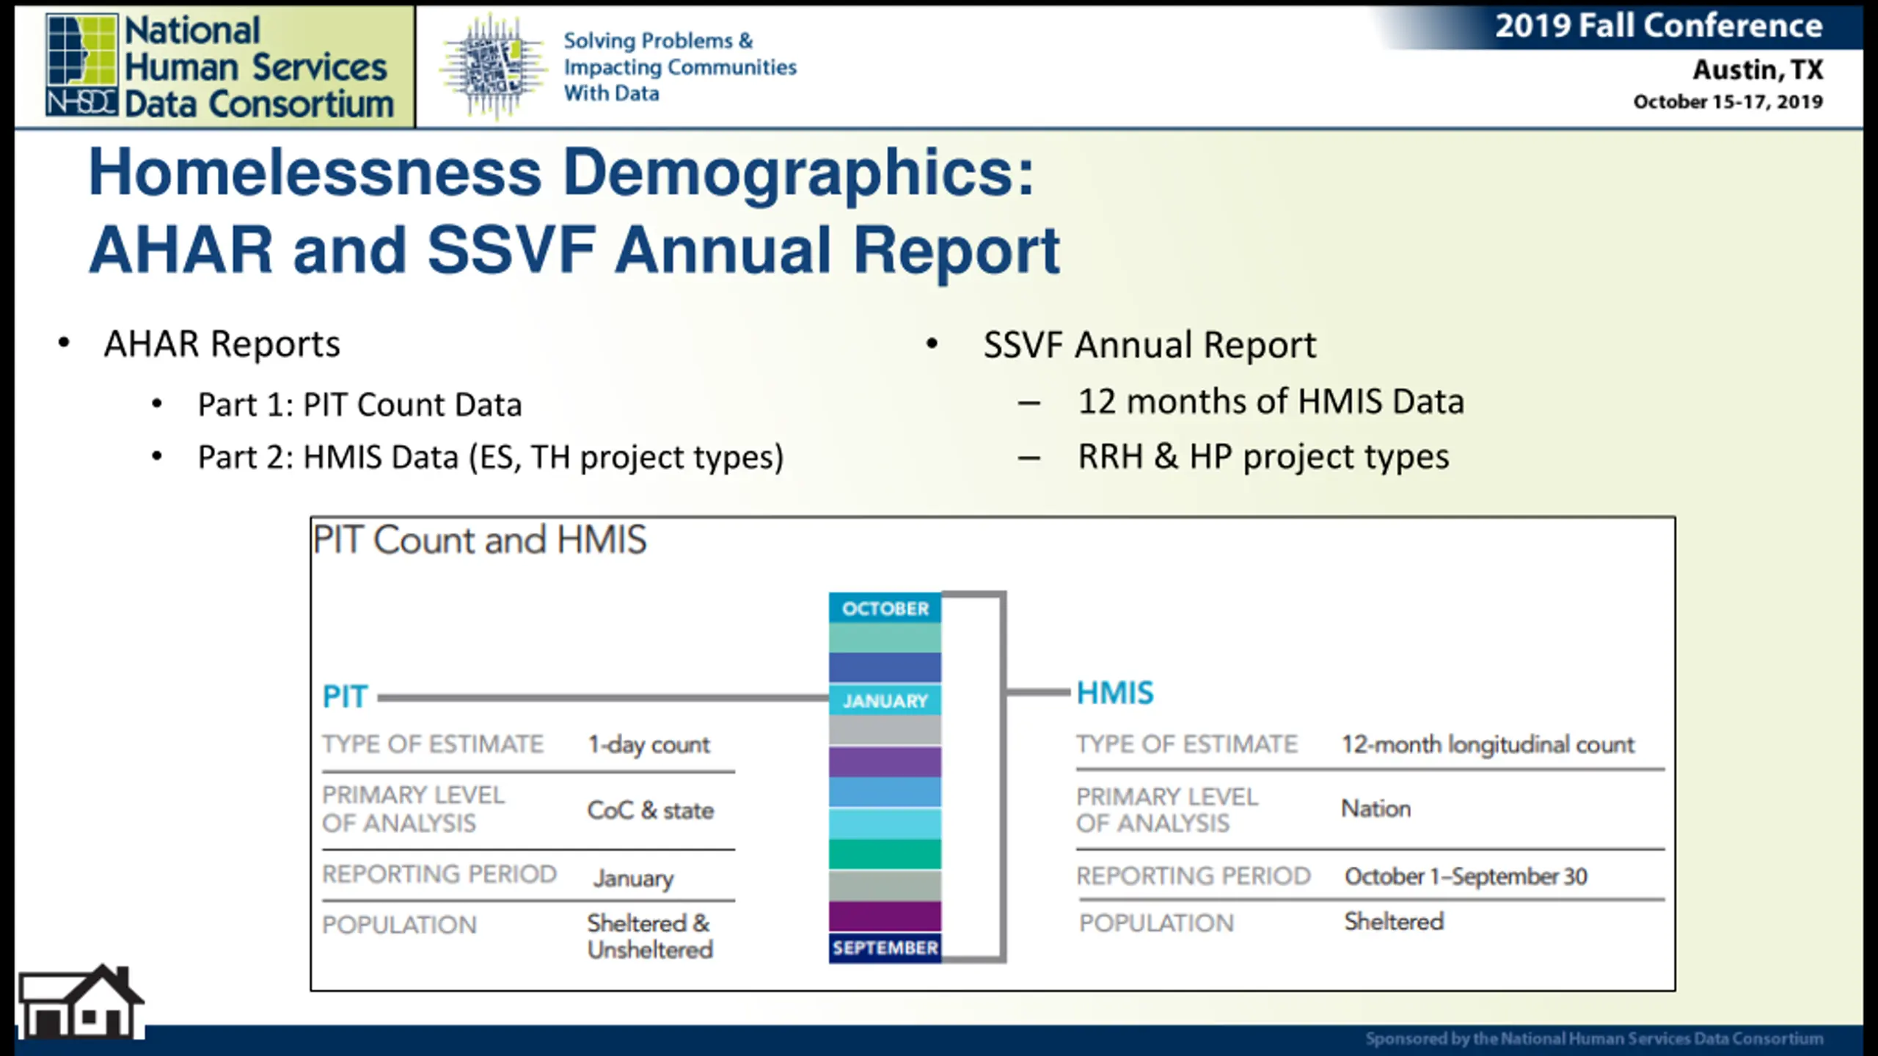This screenshot has width=1878, height=1056.
Task: Click '12-month longitudinal count' value
Action: point(1488,744)
